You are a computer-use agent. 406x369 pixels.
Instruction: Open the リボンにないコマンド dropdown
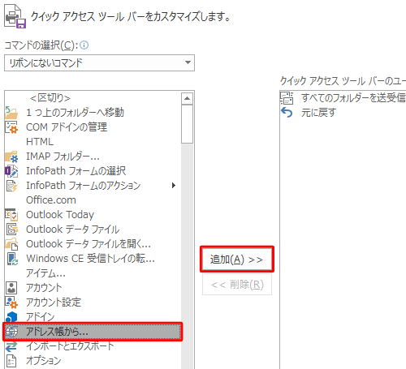tap(99, 62)
